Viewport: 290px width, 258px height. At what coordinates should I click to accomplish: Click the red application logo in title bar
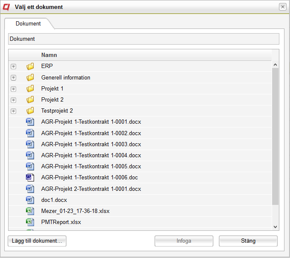(6, 7)
